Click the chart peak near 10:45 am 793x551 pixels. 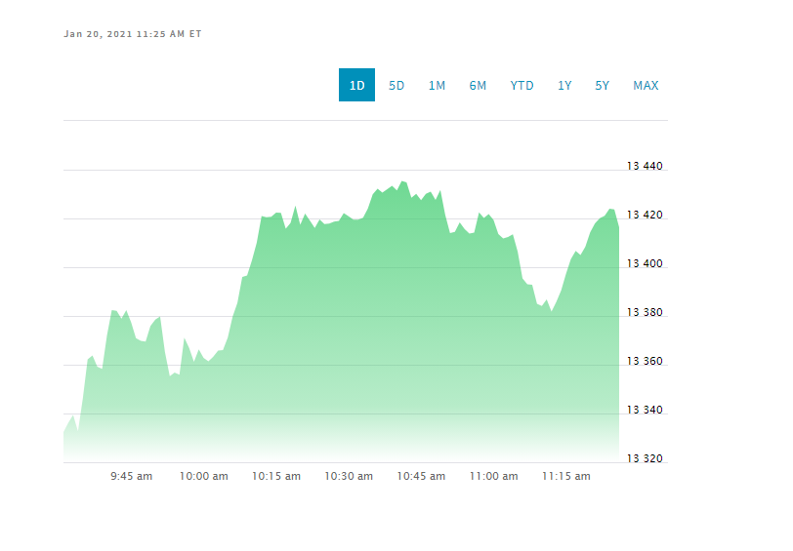[x=402, y=181]
